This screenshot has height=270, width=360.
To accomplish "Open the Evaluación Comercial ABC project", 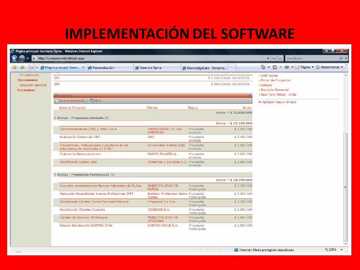I will pos(79,137).
